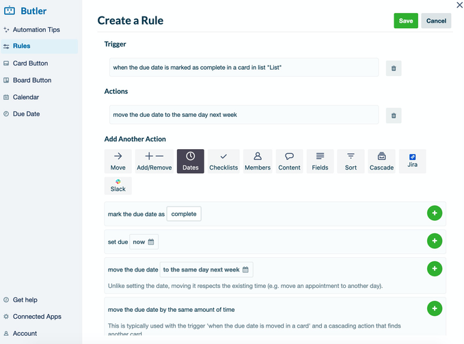Delete the move due date action
This screenshot has width=464, height=344.
click(x=394, y=116)
